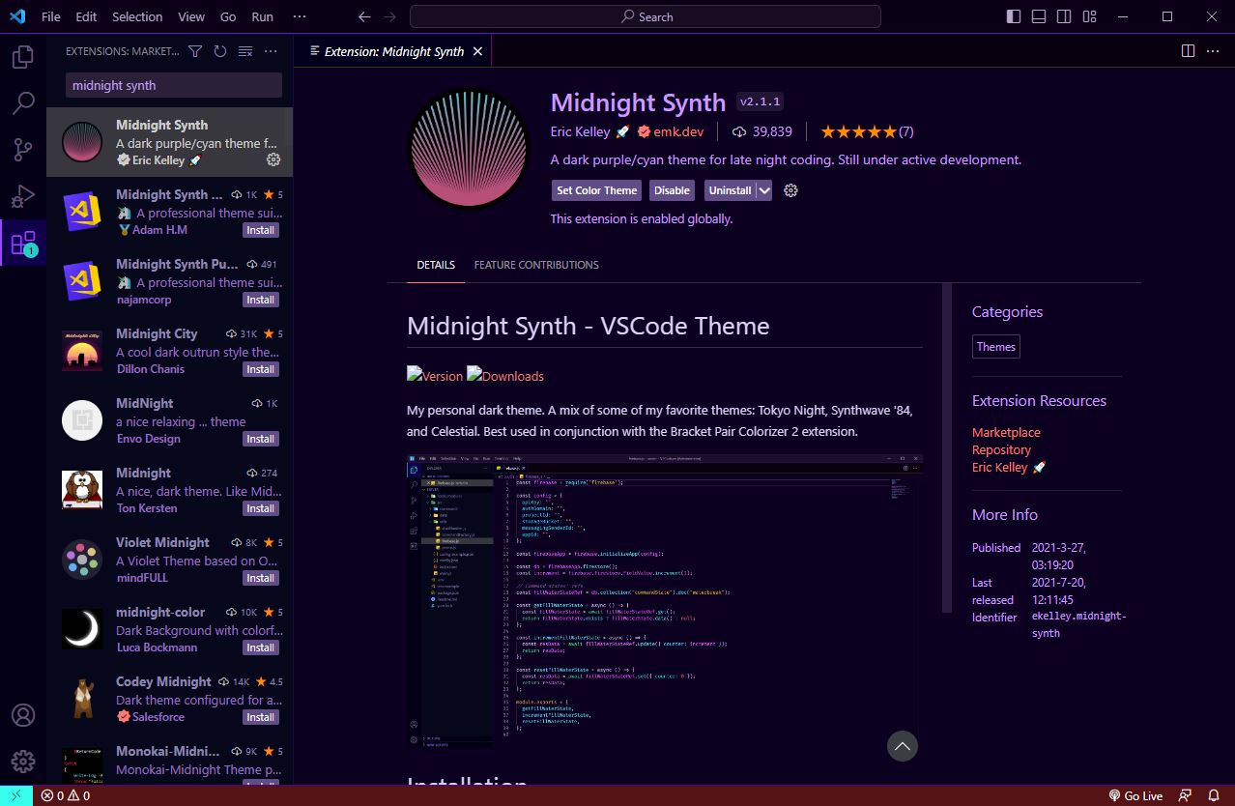
Task: Open the overflow menu in menu bar
Action: click(300, 16)
